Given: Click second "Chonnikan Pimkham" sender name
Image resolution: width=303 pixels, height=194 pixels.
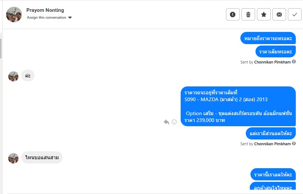Looking at the screenshot, I should tap(272, 144).
